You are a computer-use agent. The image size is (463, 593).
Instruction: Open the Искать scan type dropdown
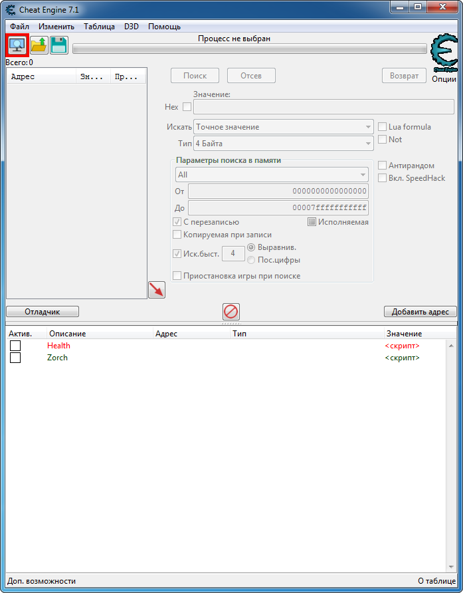coord(284,127)
